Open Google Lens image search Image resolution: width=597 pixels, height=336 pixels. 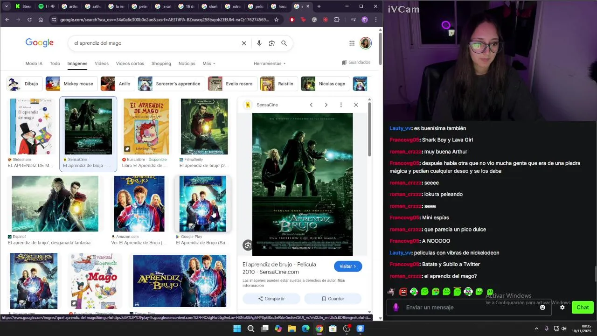pos(271,43)
